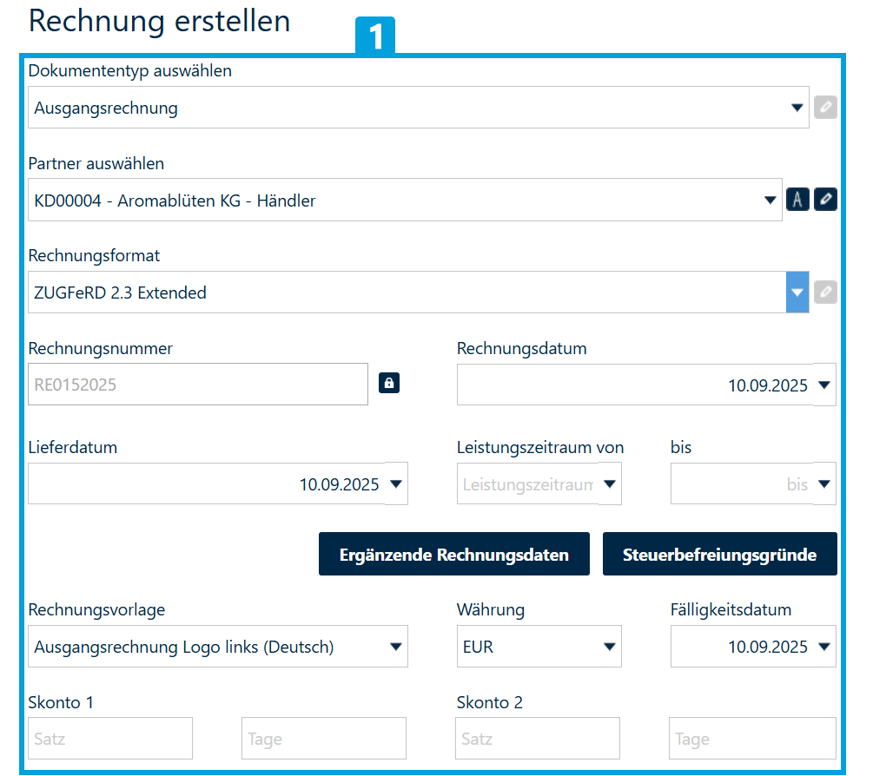Open Steuerbefreiungsgründe
Viewport: 873px width, 776px height.
(x=719, y=553)
